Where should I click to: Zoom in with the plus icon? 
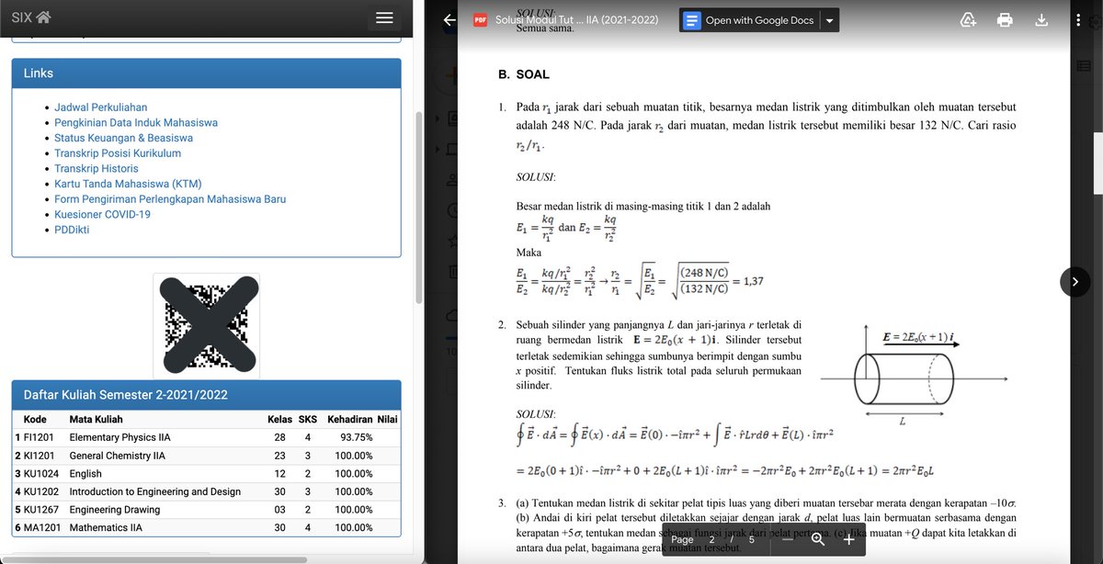848,540
